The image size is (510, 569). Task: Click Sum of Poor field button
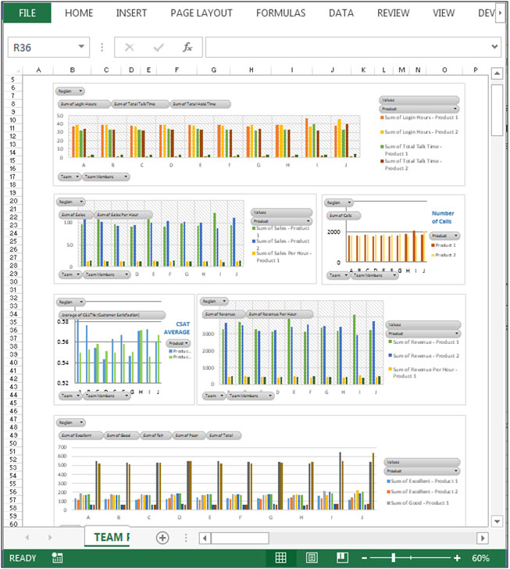189,435
